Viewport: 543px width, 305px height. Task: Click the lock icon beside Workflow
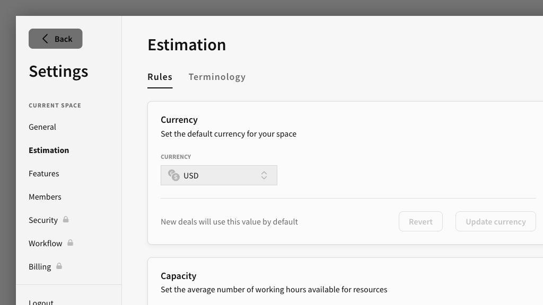pos(70,243)
